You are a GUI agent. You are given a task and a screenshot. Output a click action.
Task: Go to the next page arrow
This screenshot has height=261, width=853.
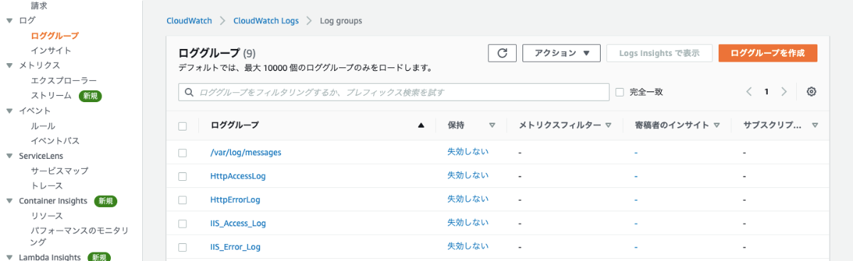coord(784,92)
